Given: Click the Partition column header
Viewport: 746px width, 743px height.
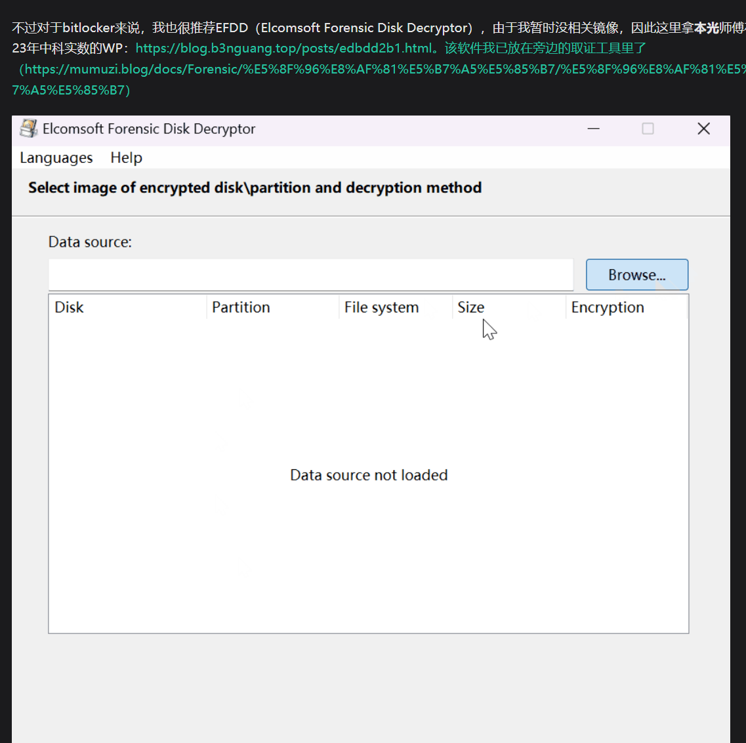Looking at the screenshot, I should point(272,307).
